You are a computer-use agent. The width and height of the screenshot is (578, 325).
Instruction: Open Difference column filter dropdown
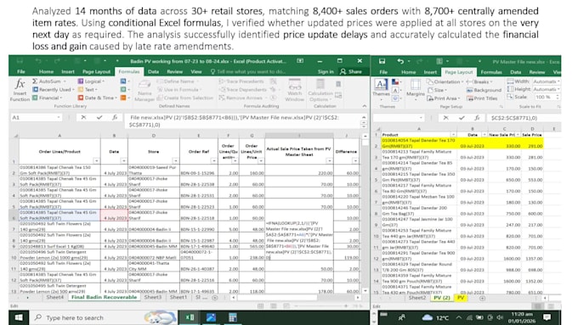pos(355,161)
